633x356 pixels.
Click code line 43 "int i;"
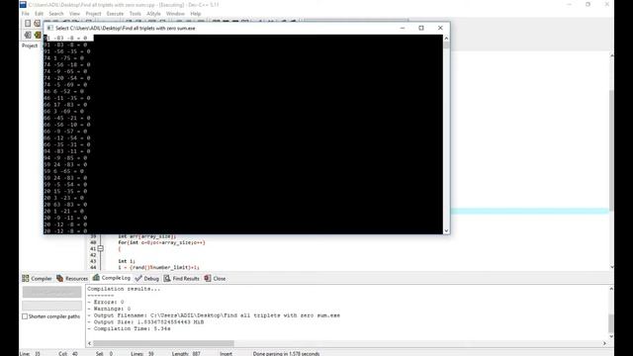click(127, 261)
